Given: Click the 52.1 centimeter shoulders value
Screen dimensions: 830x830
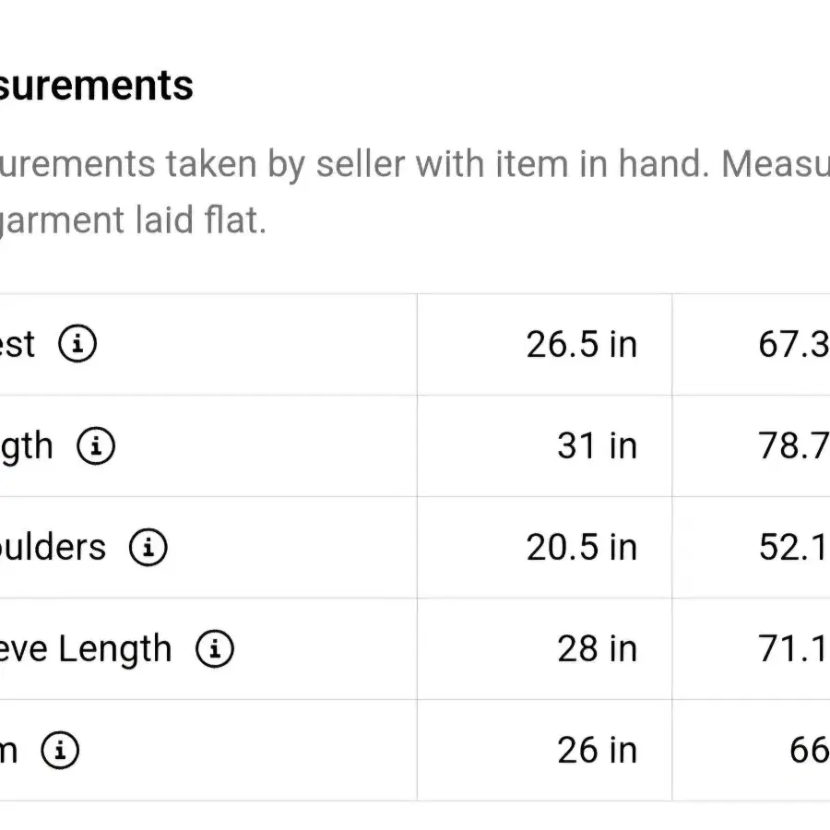Looking at the screenshot, I should [x=793, y=547].
